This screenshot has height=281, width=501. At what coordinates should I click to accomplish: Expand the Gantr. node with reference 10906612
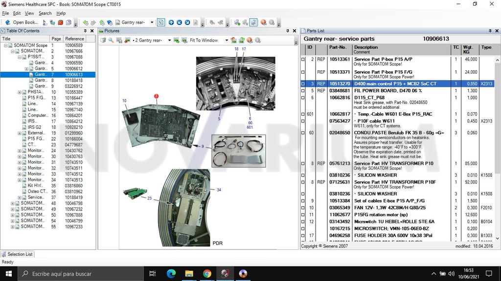click(26, 69)
